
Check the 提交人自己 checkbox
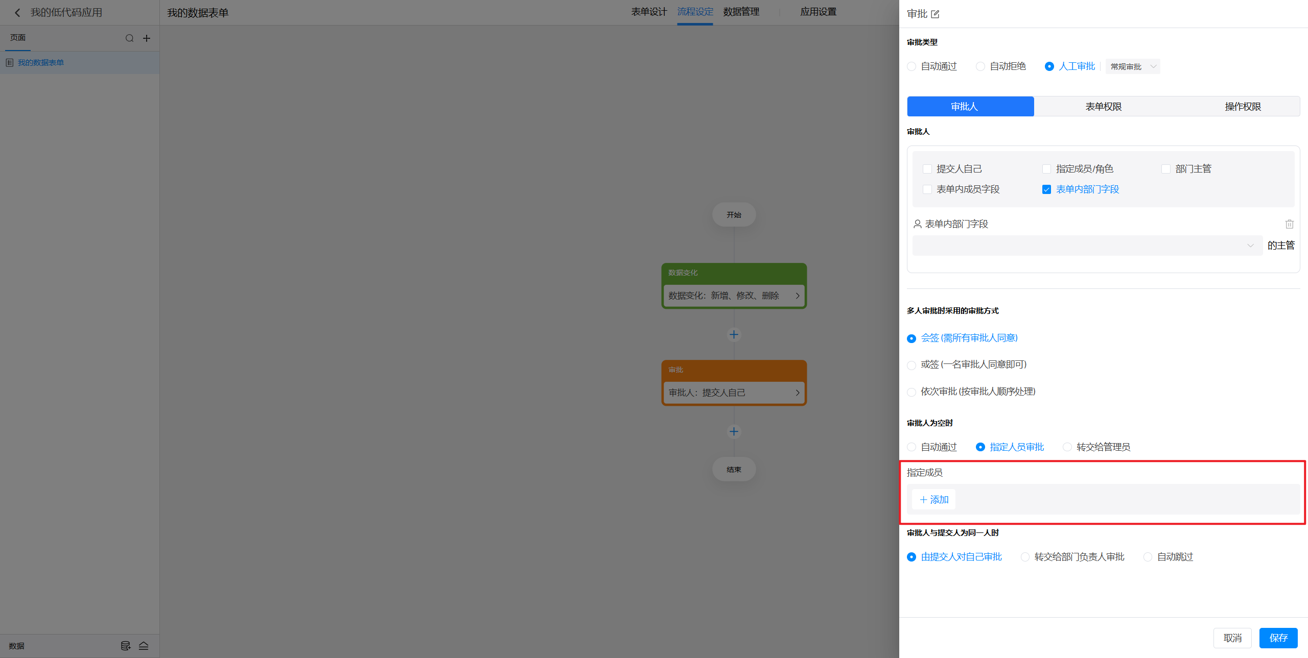click(927, 169)
